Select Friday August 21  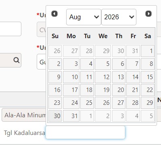[x=133, y=90]
